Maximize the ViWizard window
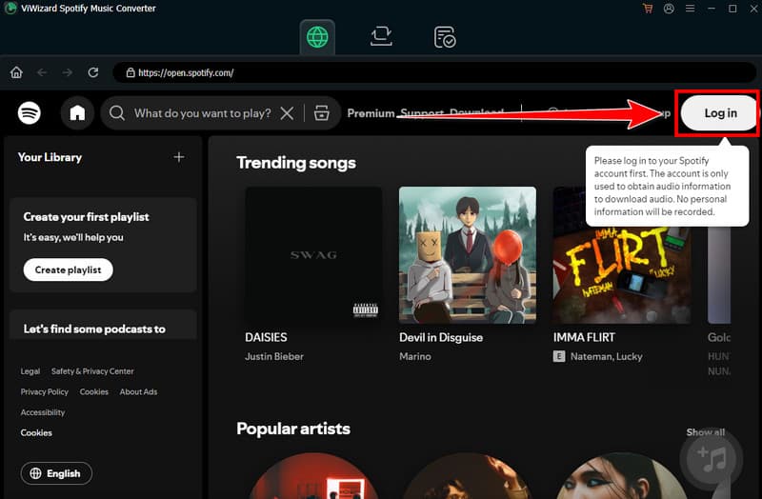The image size is (762, 499). (732, 9)
